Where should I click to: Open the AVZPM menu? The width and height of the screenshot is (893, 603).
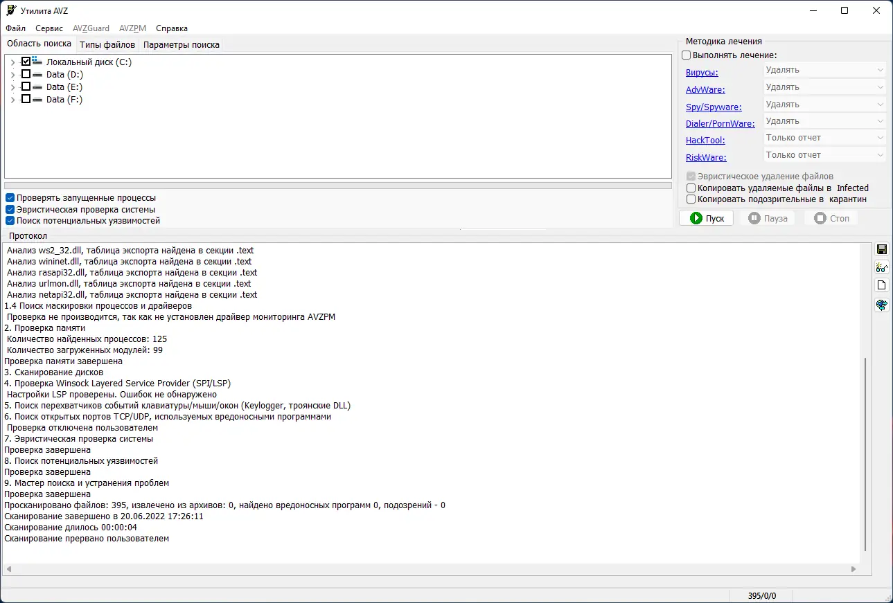point(132,28)
